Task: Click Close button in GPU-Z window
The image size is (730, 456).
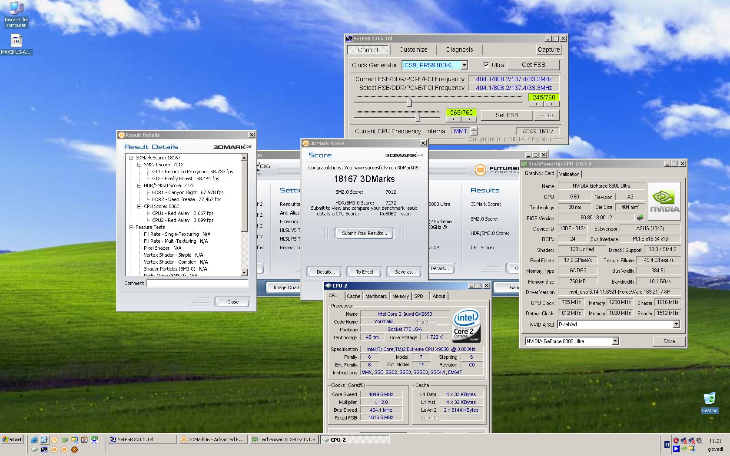Action: [669, 341]
